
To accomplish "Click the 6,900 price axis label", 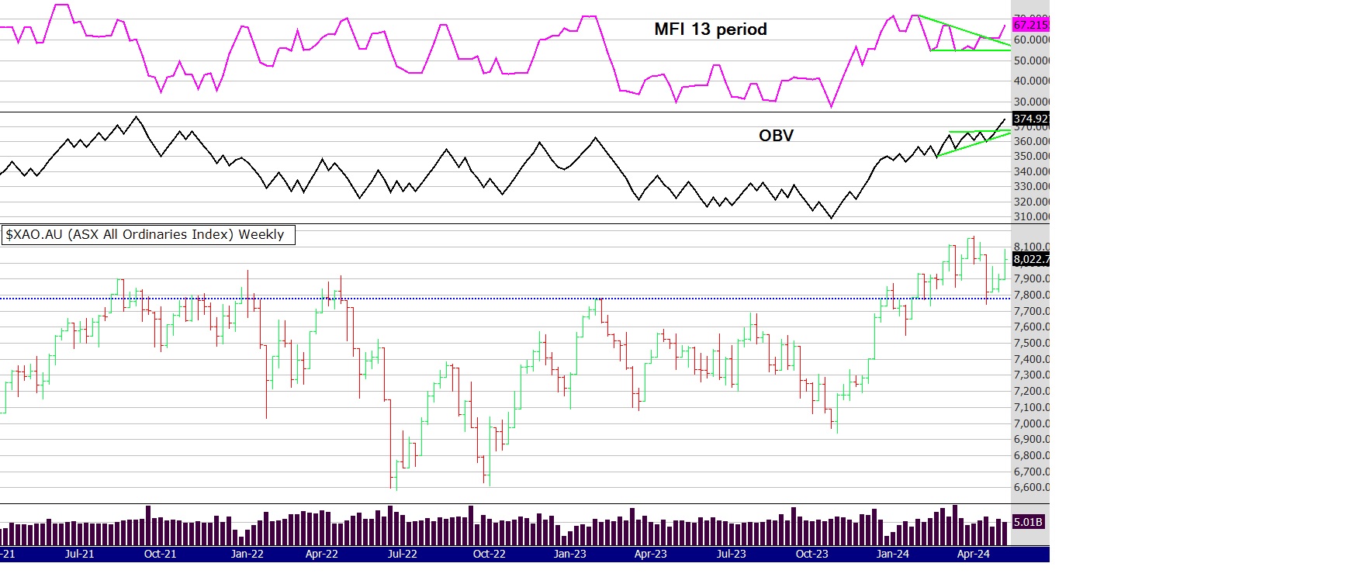I will coord(1032,439).
